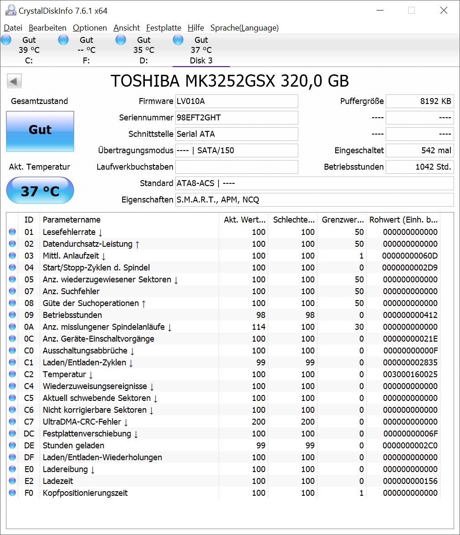Click the blue dot next to Temperatur attribute
This screenshot has width=460, height=535.
pos(12,374)
